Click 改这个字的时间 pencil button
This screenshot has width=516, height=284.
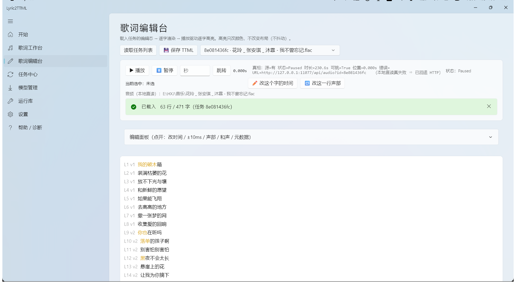coord(273,83)
